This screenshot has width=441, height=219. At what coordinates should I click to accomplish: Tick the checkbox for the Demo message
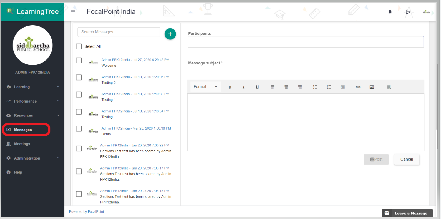click(79, 129)
